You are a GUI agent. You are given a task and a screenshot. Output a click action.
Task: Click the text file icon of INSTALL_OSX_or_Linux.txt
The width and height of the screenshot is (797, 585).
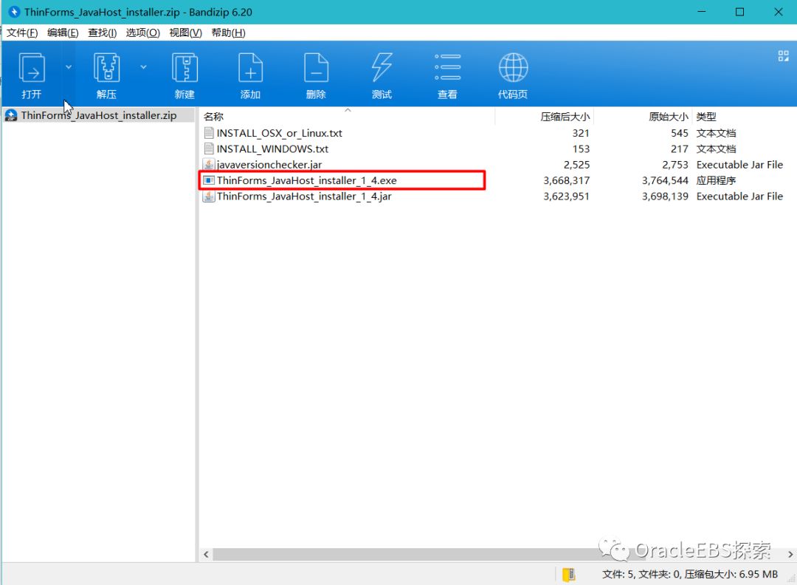(208, 133)
